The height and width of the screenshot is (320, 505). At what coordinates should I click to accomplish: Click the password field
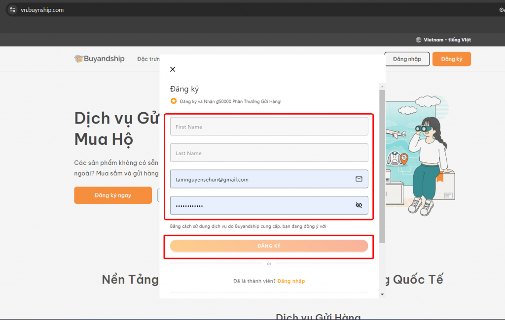269,205
